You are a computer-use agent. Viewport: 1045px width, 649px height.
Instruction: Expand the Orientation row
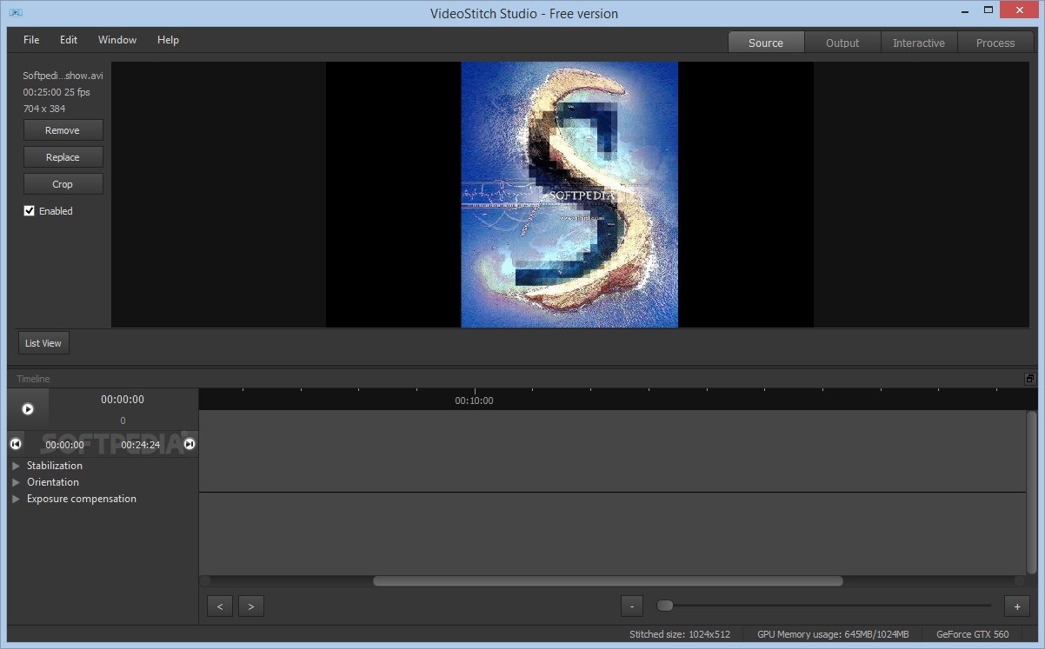pyautogui.click(x=16, y=482)
